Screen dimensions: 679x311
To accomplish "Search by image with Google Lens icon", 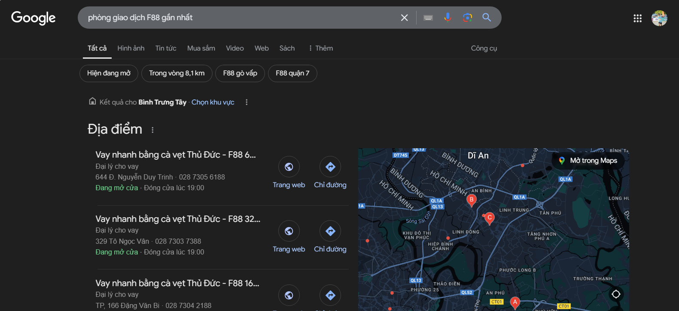I will (x=467, y=18).
